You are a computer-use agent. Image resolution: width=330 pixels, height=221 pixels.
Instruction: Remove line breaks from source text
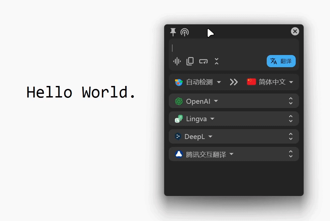[x=203, y=61]
